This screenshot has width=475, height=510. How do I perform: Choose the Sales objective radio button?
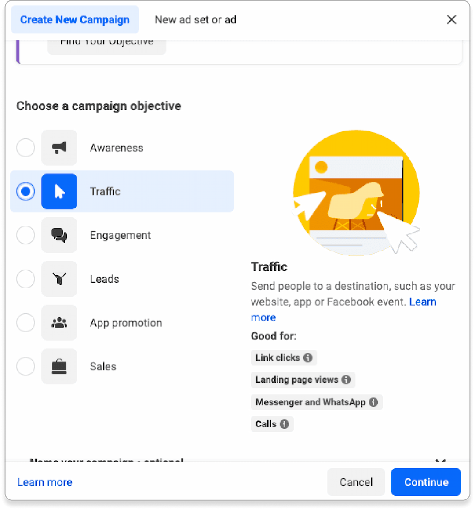point(26,366)
